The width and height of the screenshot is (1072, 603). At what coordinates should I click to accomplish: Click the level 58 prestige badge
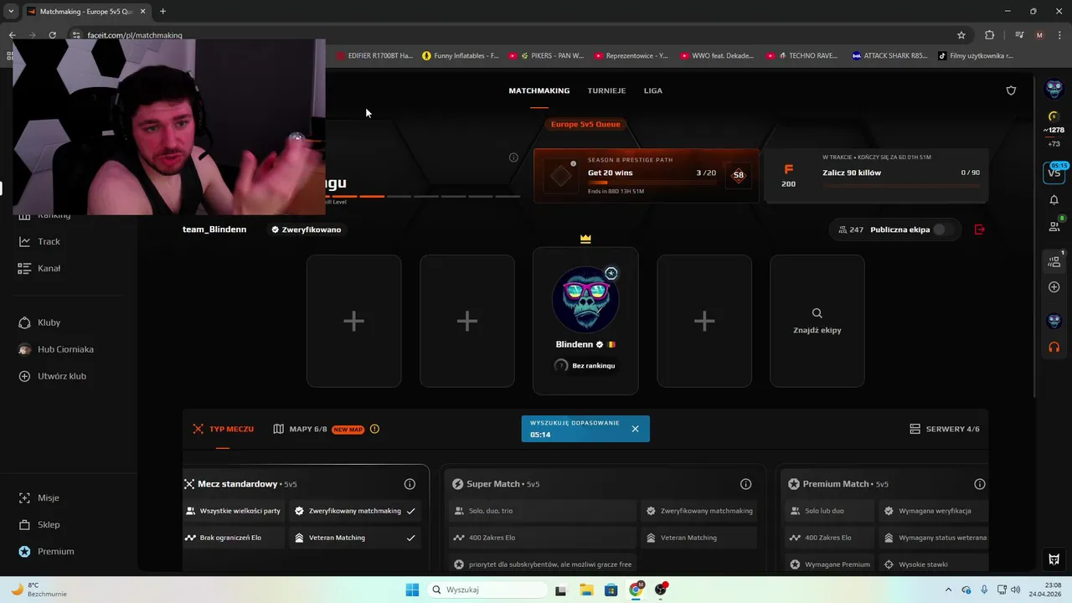(738, 175)
